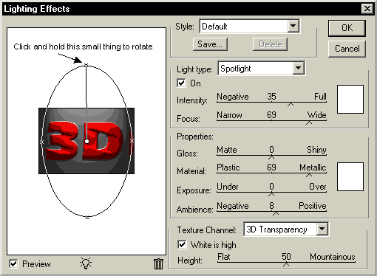
Task: Click the Focus slider thumb
Action: coord(309,123)
